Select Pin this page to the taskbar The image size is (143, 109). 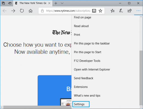(92, 43)
